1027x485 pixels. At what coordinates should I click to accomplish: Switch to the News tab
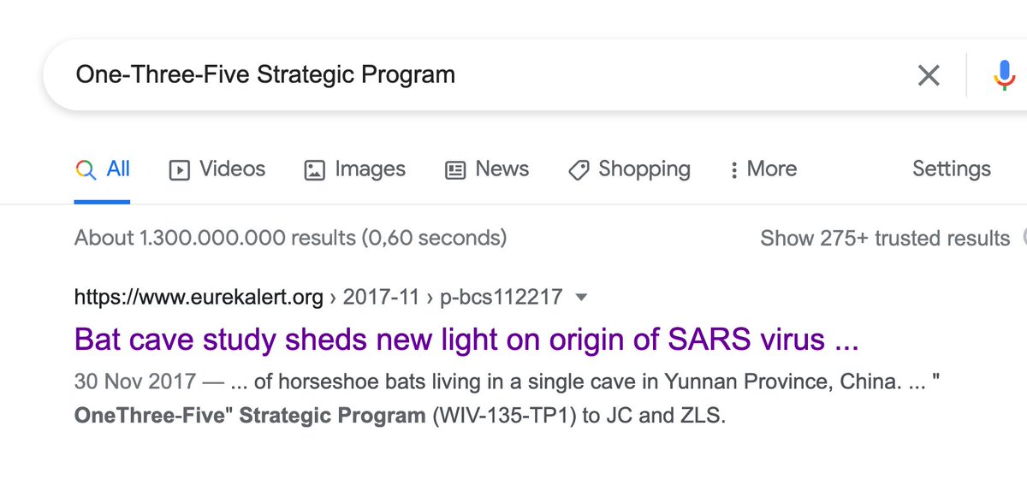[502, 169]
